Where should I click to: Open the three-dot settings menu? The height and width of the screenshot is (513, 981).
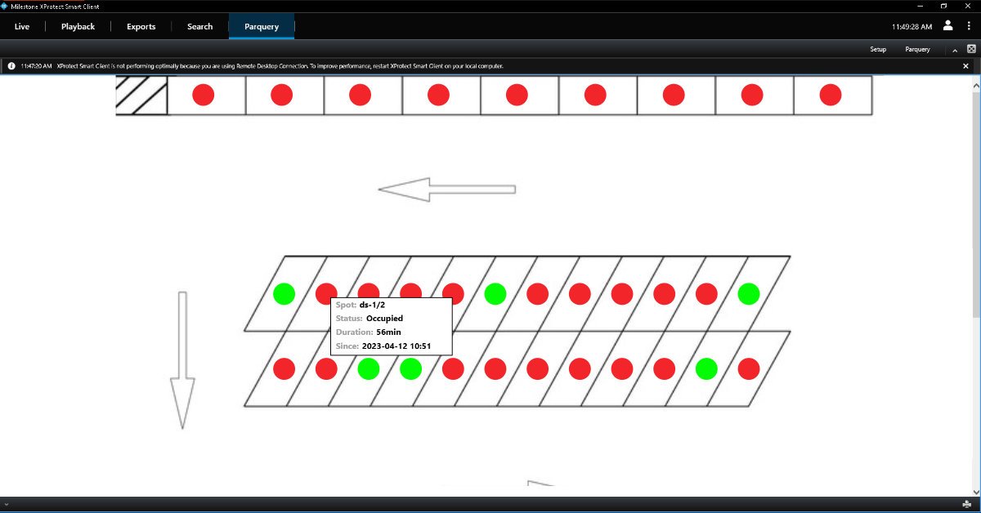(x=969, y=26)
